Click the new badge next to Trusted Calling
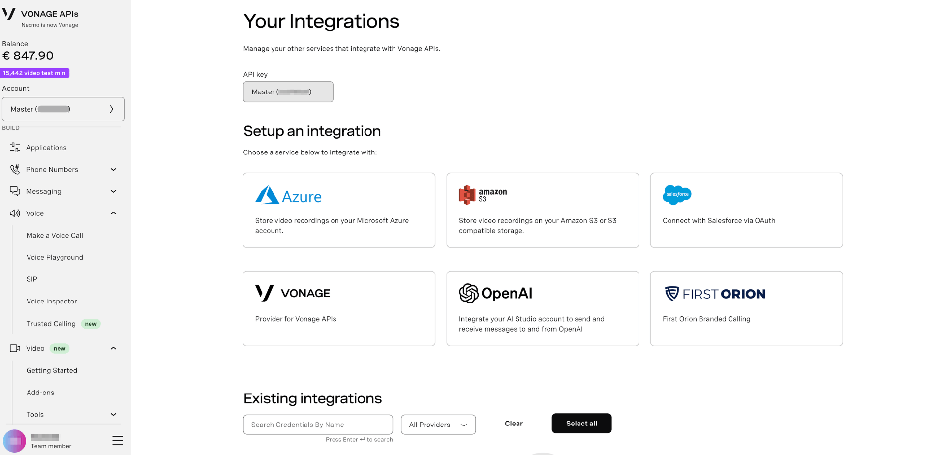This screenshot has height=455, width=943. click(x=91, y=324)
